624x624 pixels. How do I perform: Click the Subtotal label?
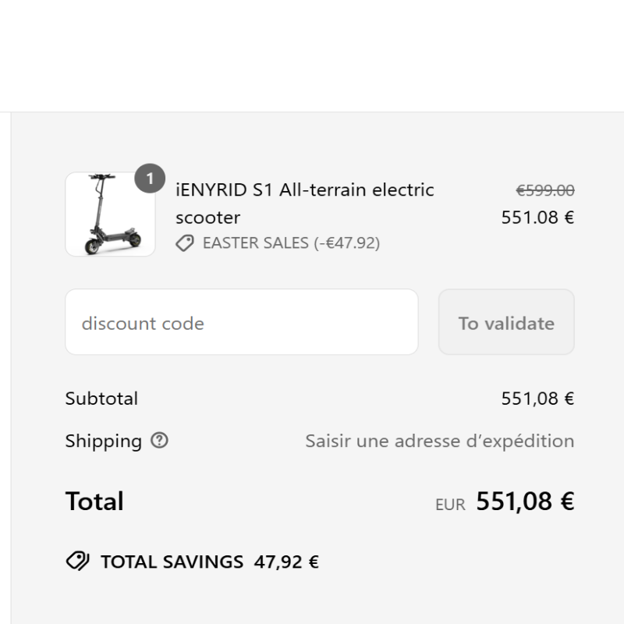pyautogui.click(x=101, y=399)
